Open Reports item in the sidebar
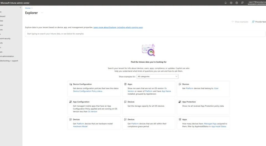Screen dimensions: 266x146 coord(1,43)
